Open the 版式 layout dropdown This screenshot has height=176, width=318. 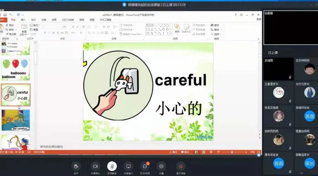tap(34, 25)
